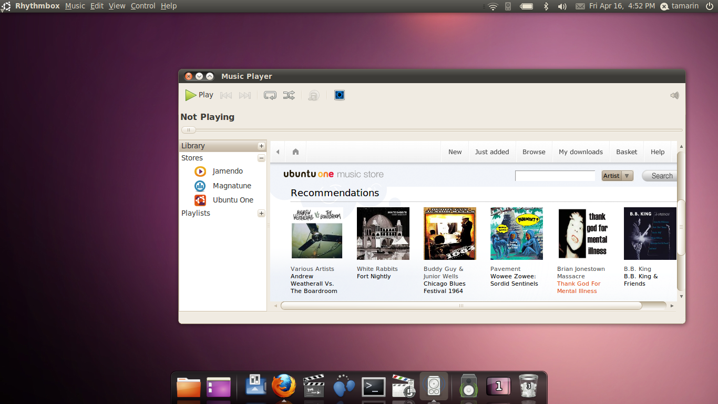Click the horizontal scrollbar in store view
The height and width of the screenshot is (404, 718).
pos(461,306)
